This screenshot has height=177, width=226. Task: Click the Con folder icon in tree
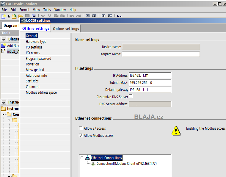[9, 114]
